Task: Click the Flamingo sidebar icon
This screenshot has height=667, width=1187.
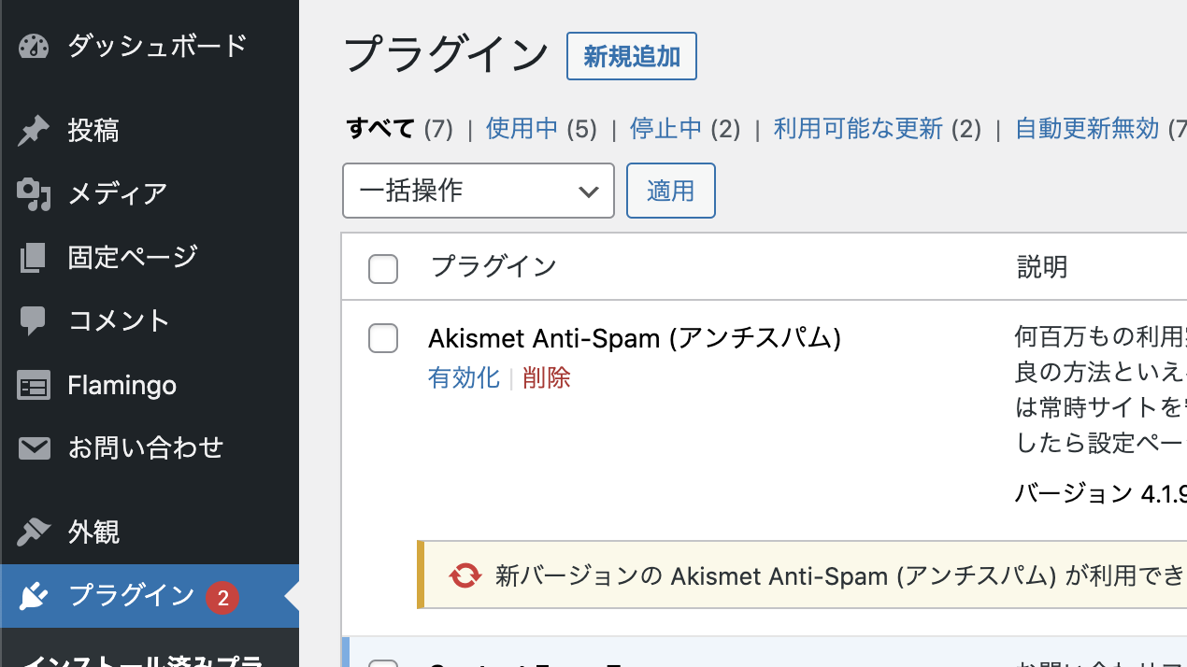Action: click(34, 386)
